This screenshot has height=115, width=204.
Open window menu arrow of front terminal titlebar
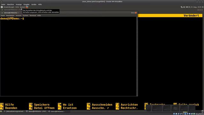pyautogui.click(x=2, y=13)
